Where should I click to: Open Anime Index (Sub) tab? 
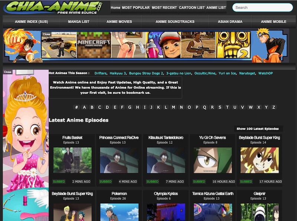pyautogui.click(x=32, y=22)
